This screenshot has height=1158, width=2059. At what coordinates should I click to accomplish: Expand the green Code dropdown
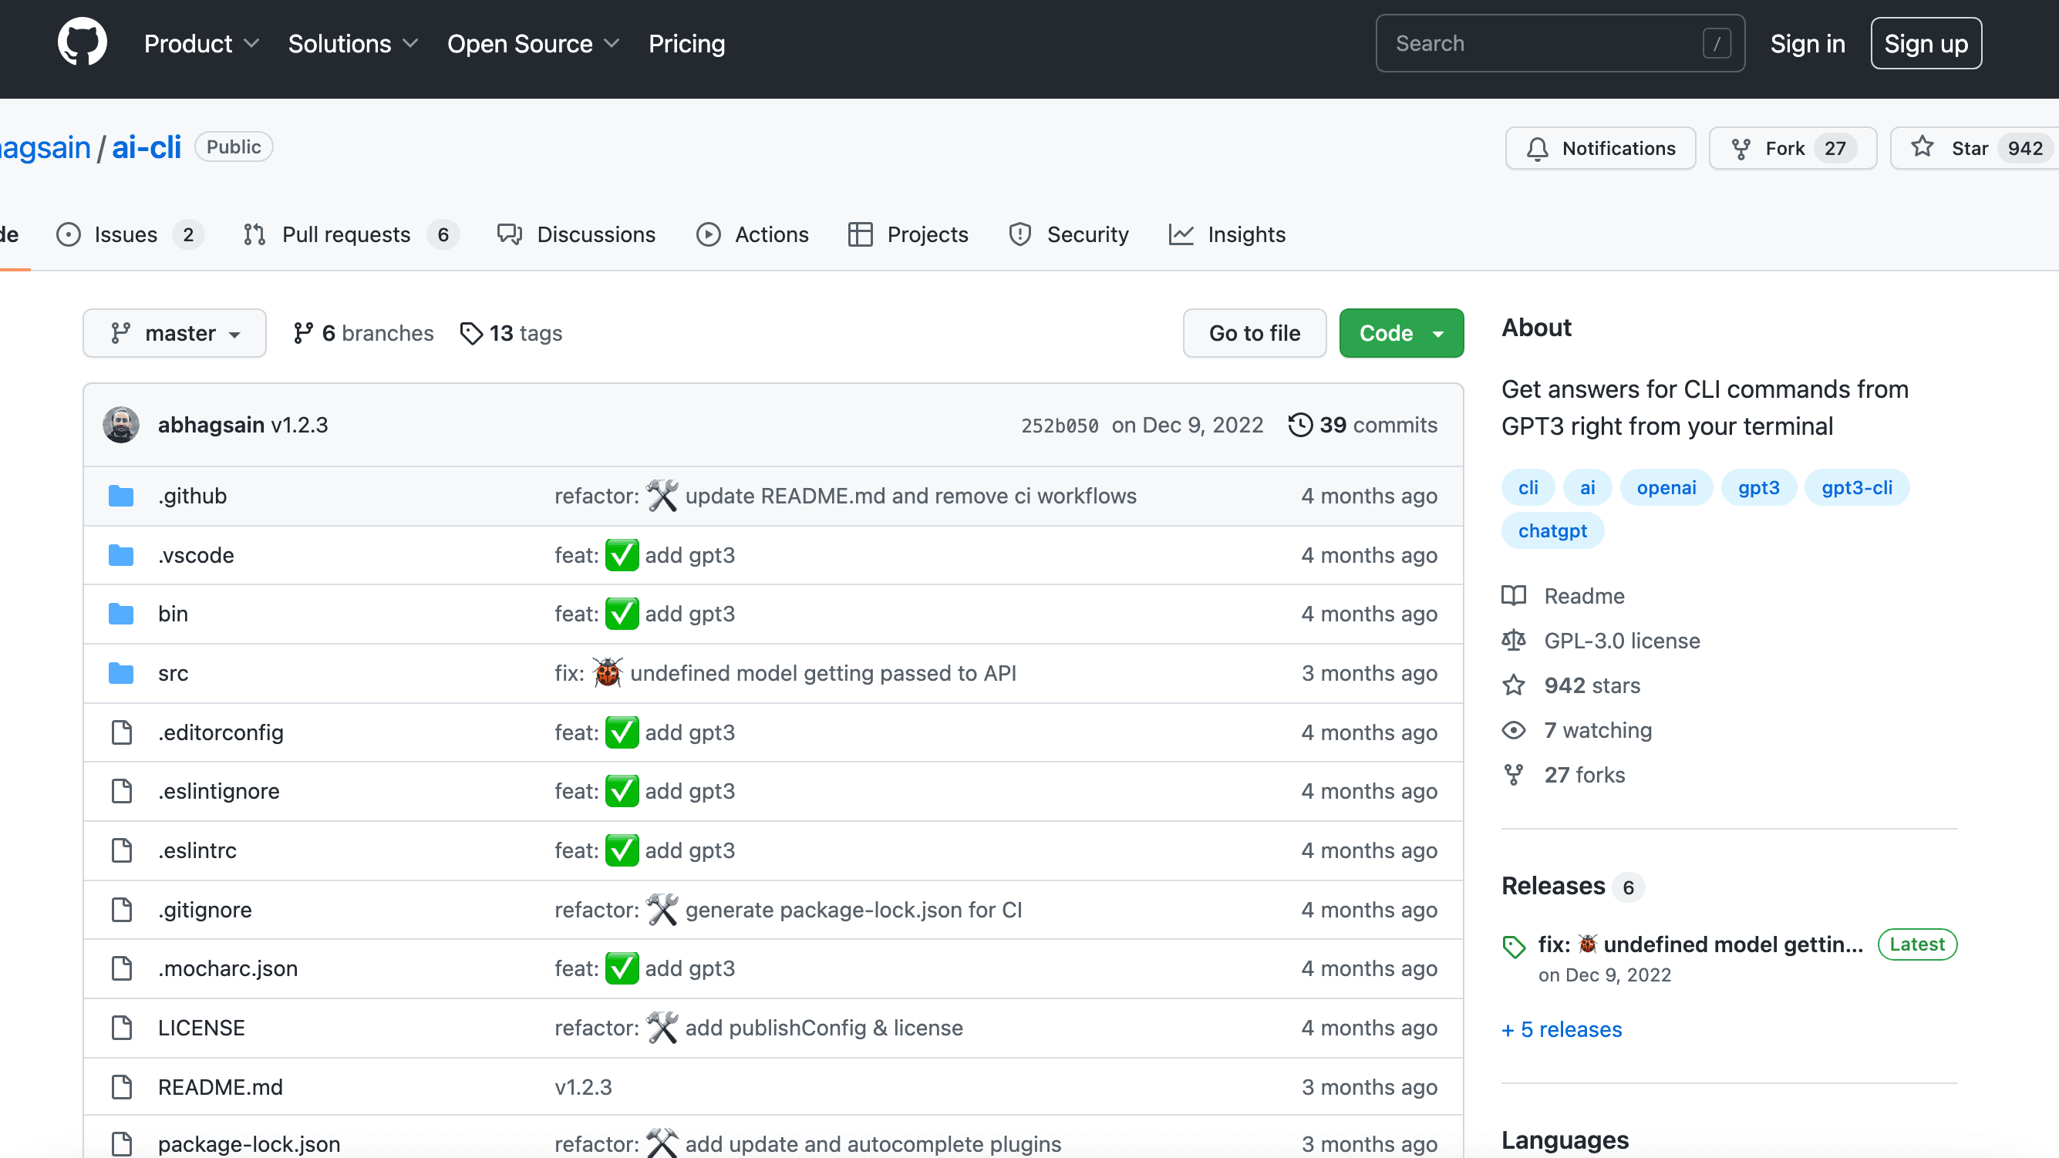[1401, 333]
